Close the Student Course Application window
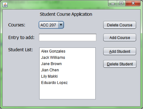 click(133, 3)
